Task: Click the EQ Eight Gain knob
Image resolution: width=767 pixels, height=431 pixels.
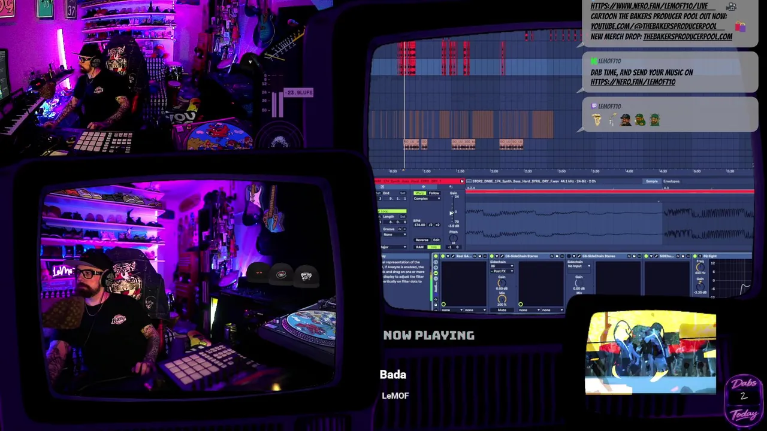Action: tap(700, 287)
